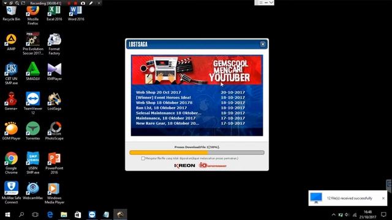Select Windows Media Player desktop icon

click(55, 193)
